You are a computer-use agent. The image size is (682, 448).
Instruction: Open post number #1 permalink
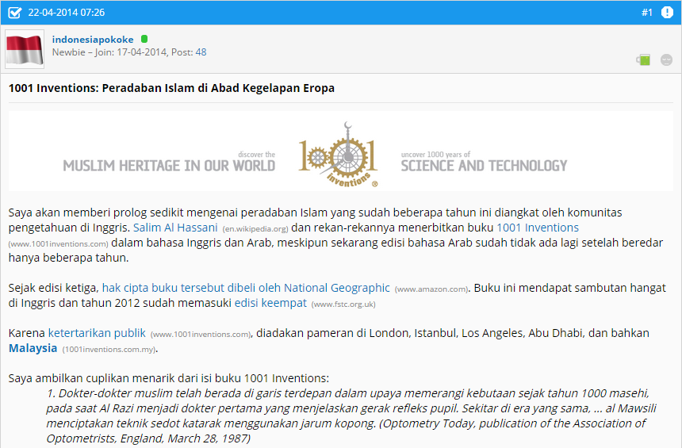point(647,13)
